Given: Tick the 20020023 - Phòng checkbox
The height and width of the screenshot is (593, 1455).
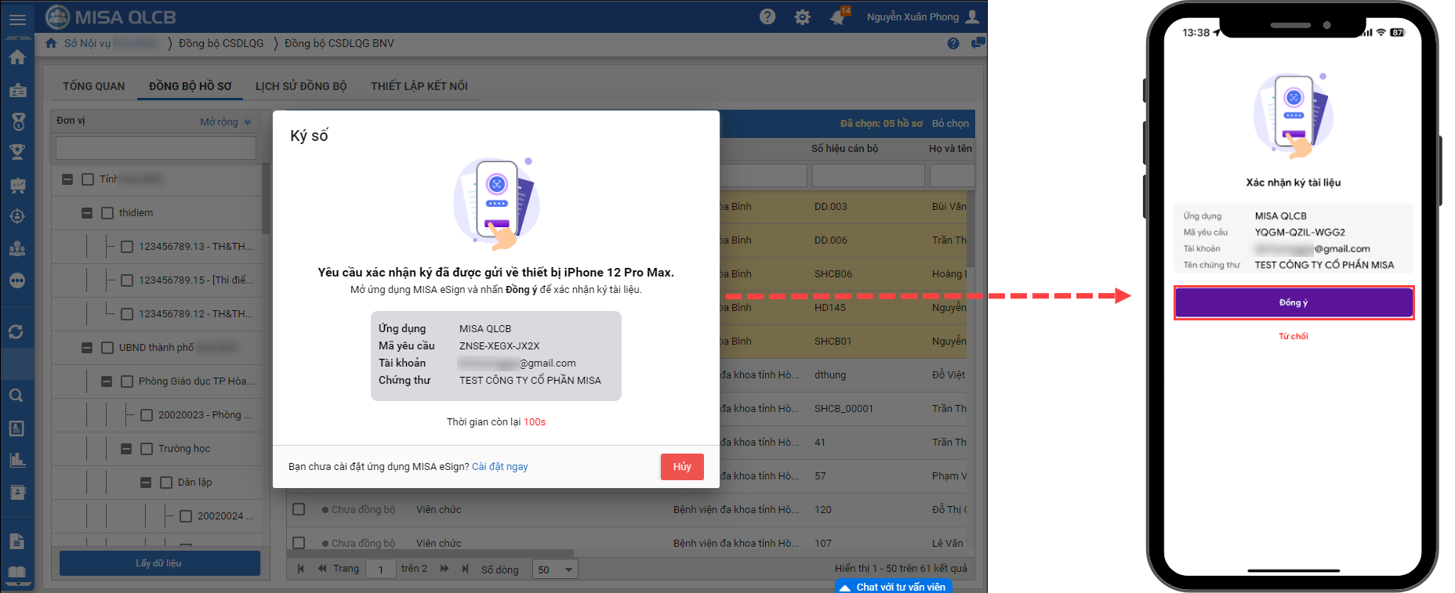Looking at the screenshot, I should pyautogui.click(x=147, y=415).
